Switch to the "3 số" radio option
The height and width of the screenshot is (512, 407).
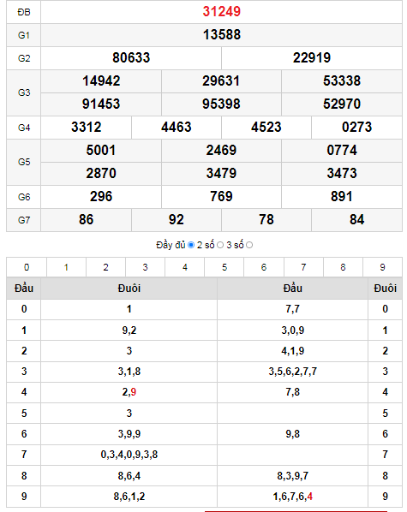tap(249, 245)
